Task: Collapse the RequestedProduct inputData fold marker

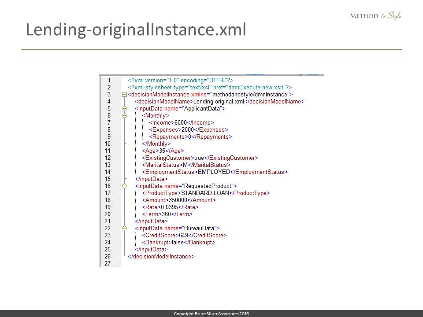Action: pos(124,186)
